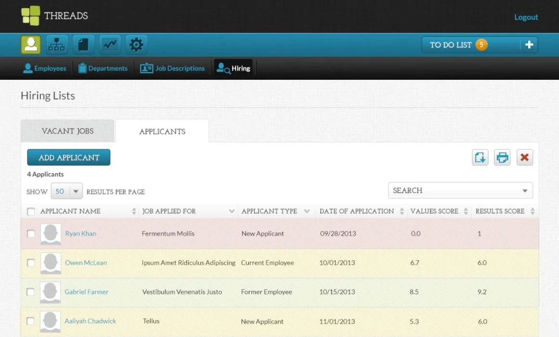Open the analytics graph toolbar icon

110,45
